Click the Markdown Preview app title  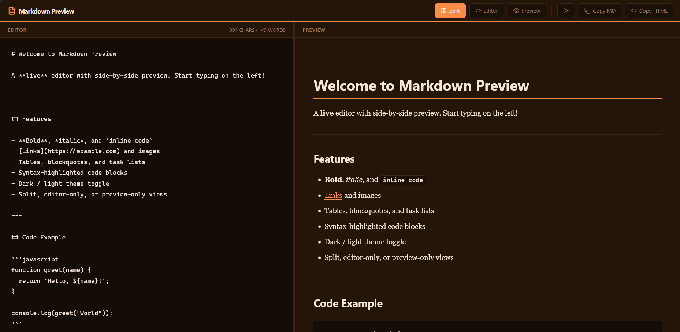[x=47, y=11]
